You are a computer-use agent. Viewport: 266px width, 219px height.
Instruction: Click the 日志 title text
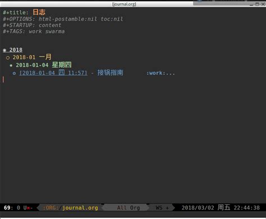click(39, 12)
